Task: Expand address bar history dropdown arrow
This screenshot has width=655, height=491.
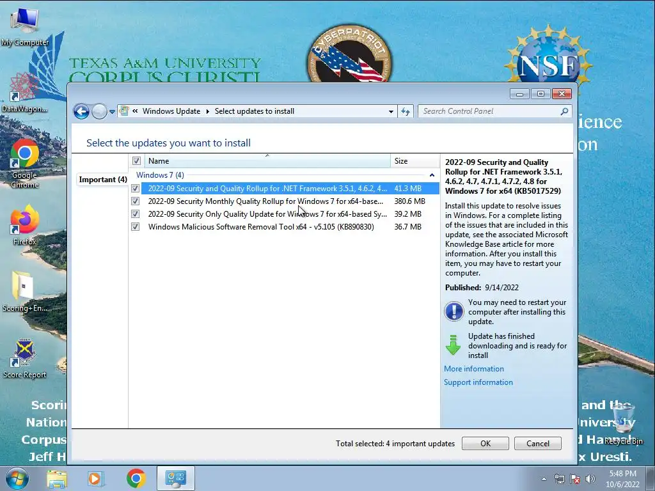Action: coord(391,111)
